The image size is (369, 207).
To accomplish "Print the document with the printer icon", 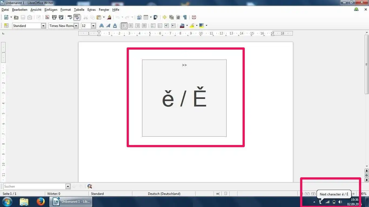I will pyautogui.click(x=54, y=17).
